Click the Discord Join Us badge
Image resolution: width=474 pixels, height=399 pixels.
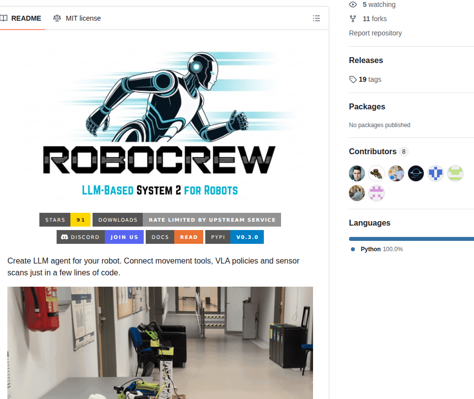click(x=100, y=237)
